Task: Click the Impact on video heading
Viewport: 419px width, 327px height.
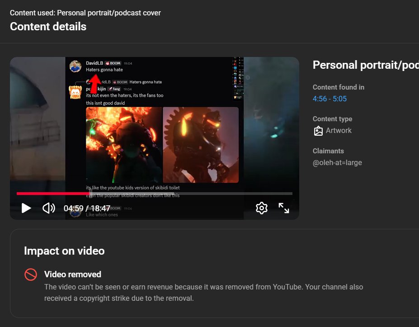Action: (64, 251)
